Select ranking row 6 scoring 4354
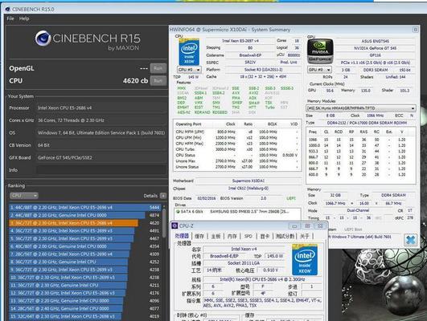The width and height of the screenshot is (427, 321). pyautogui.click(x=85, y=246)
